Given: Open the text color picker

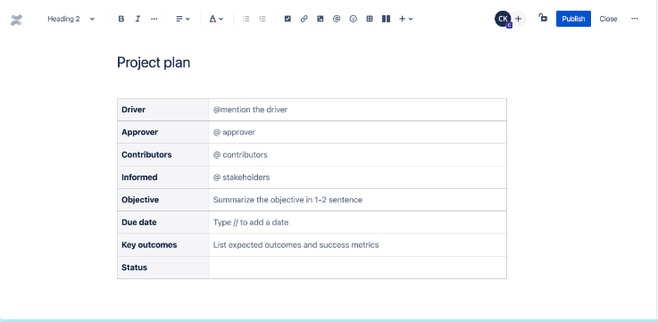Looking at the screenshot, I should coord(216,19).
